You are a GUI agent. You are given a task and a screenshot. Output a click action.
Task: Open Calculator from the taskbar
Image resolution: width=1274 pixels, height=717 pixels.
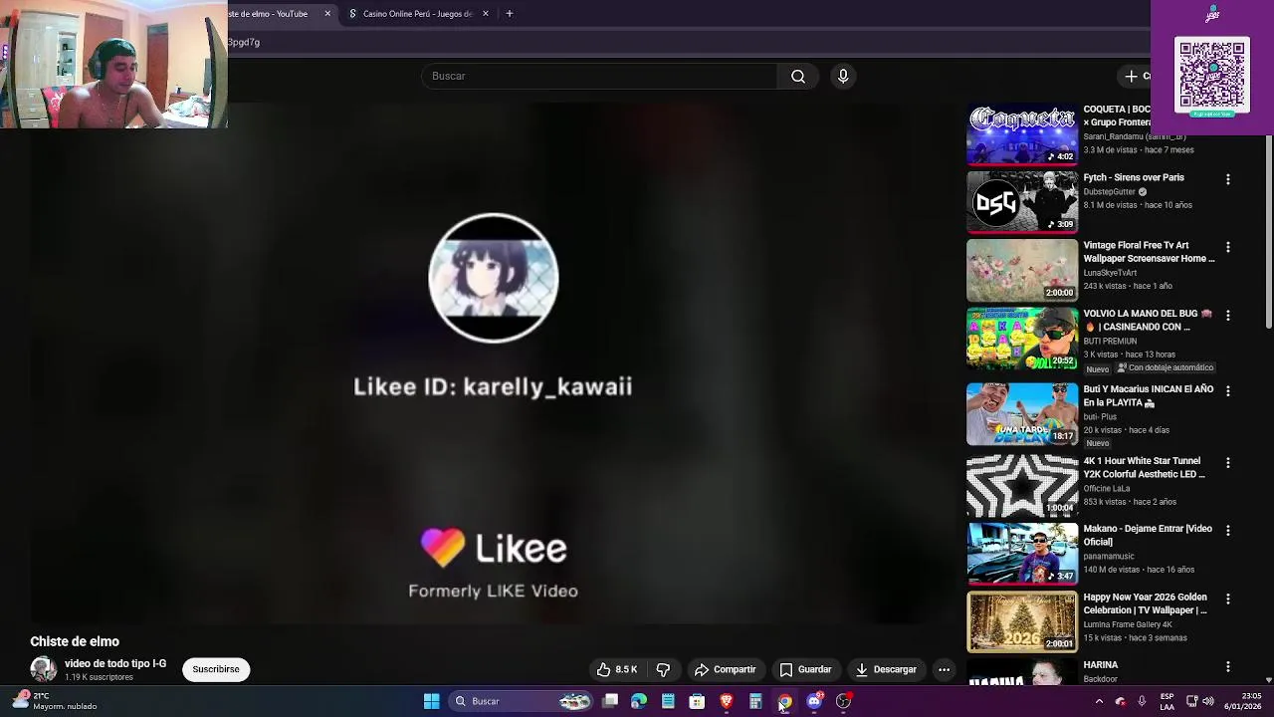coord(755,702)
